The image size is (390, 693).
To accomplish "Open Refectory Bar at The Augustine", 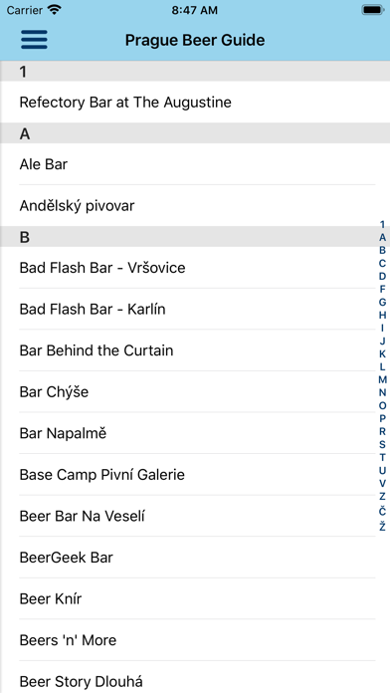I will pos(195,103).
